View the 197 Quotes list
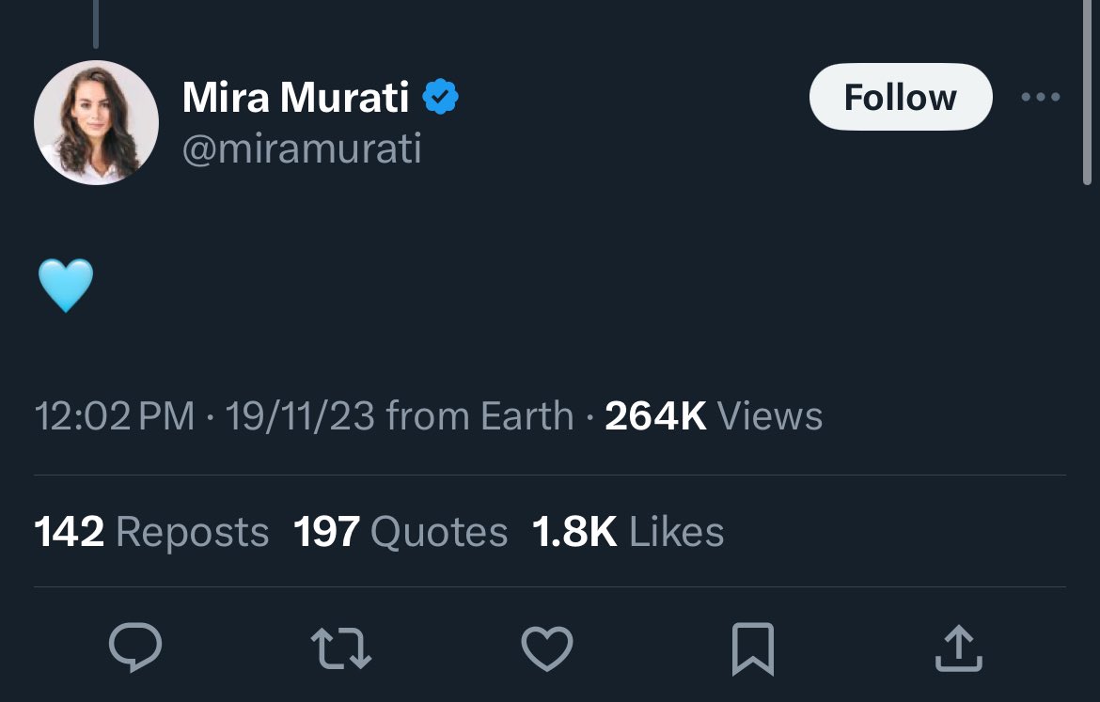Viewport: 1100px width, 702px height. [x=401, y=532]
